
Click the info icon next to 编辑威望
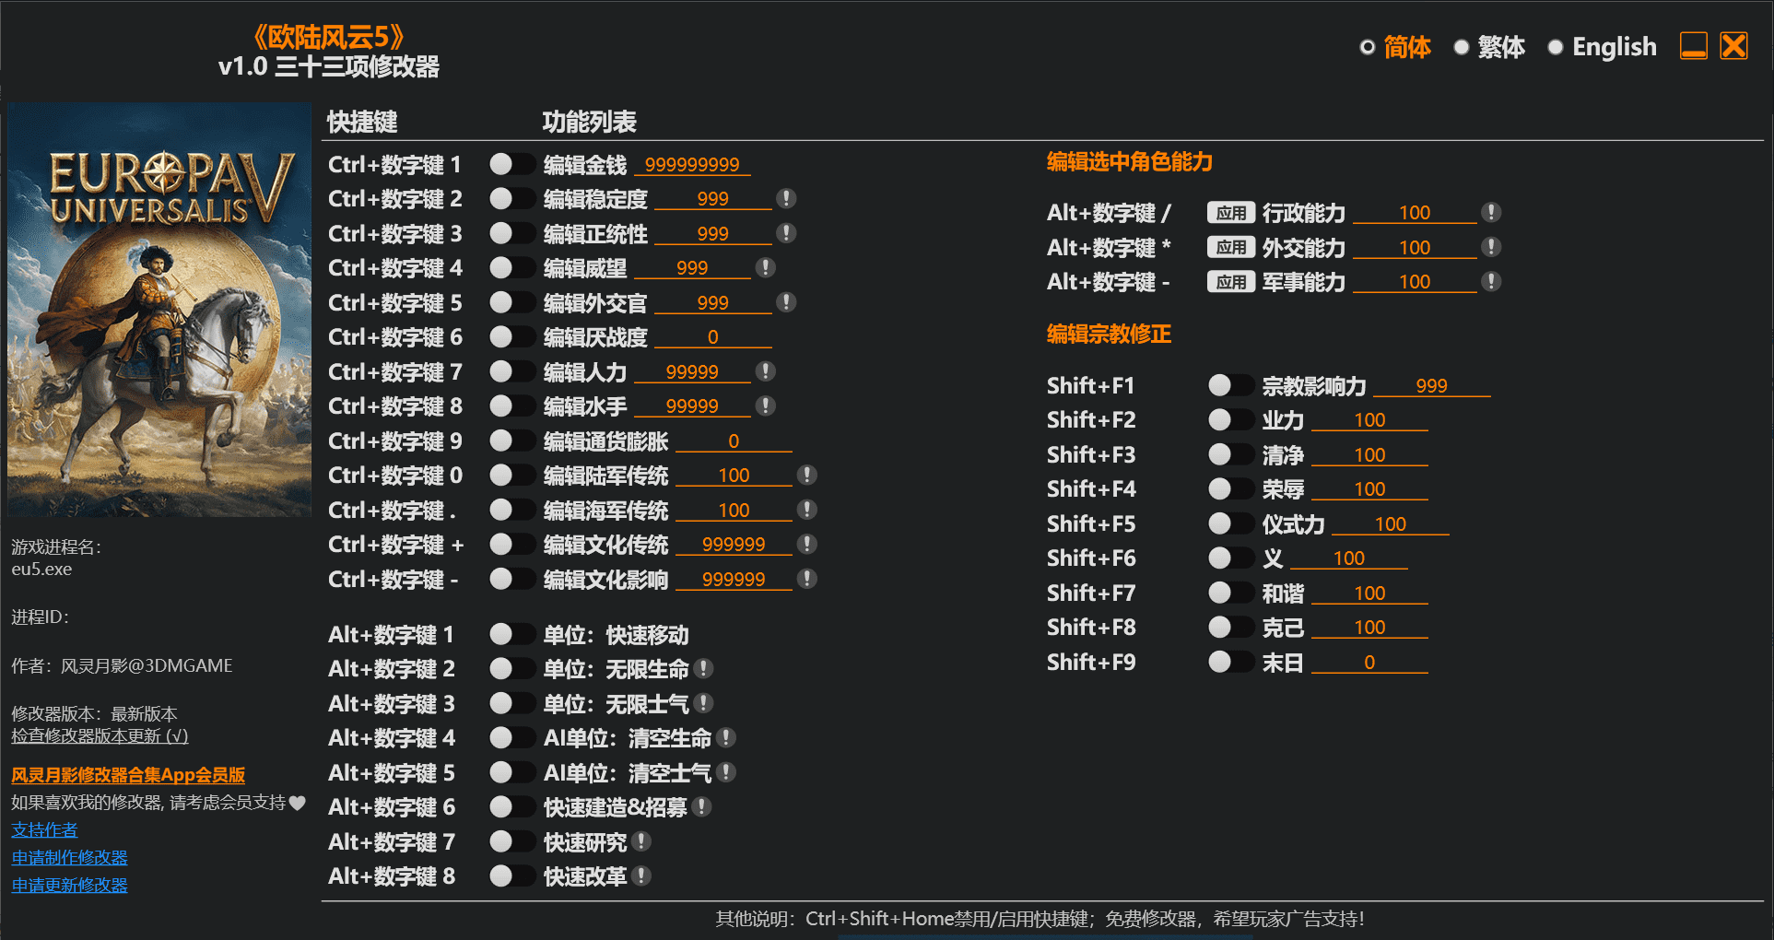765,267
